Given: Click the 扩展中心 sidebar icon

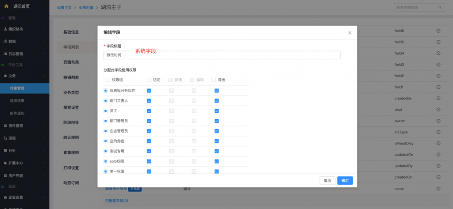Looking at the screenshot, I should click(5, 163).
